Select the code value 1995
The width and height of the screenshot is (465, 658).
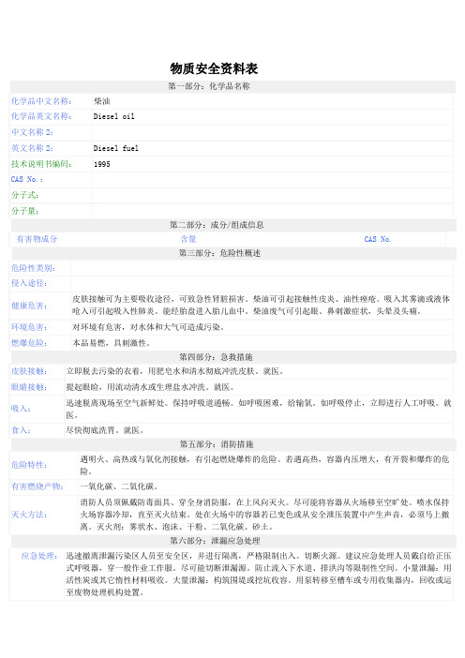coord(102,164)
